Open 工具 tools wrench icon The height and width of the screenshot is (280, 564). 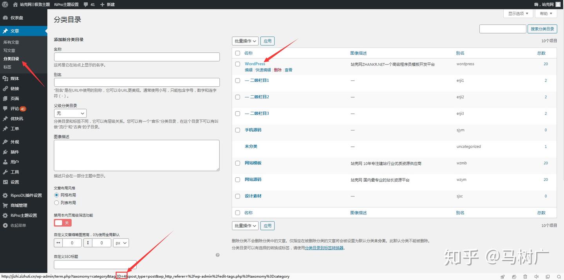[5, 172]
